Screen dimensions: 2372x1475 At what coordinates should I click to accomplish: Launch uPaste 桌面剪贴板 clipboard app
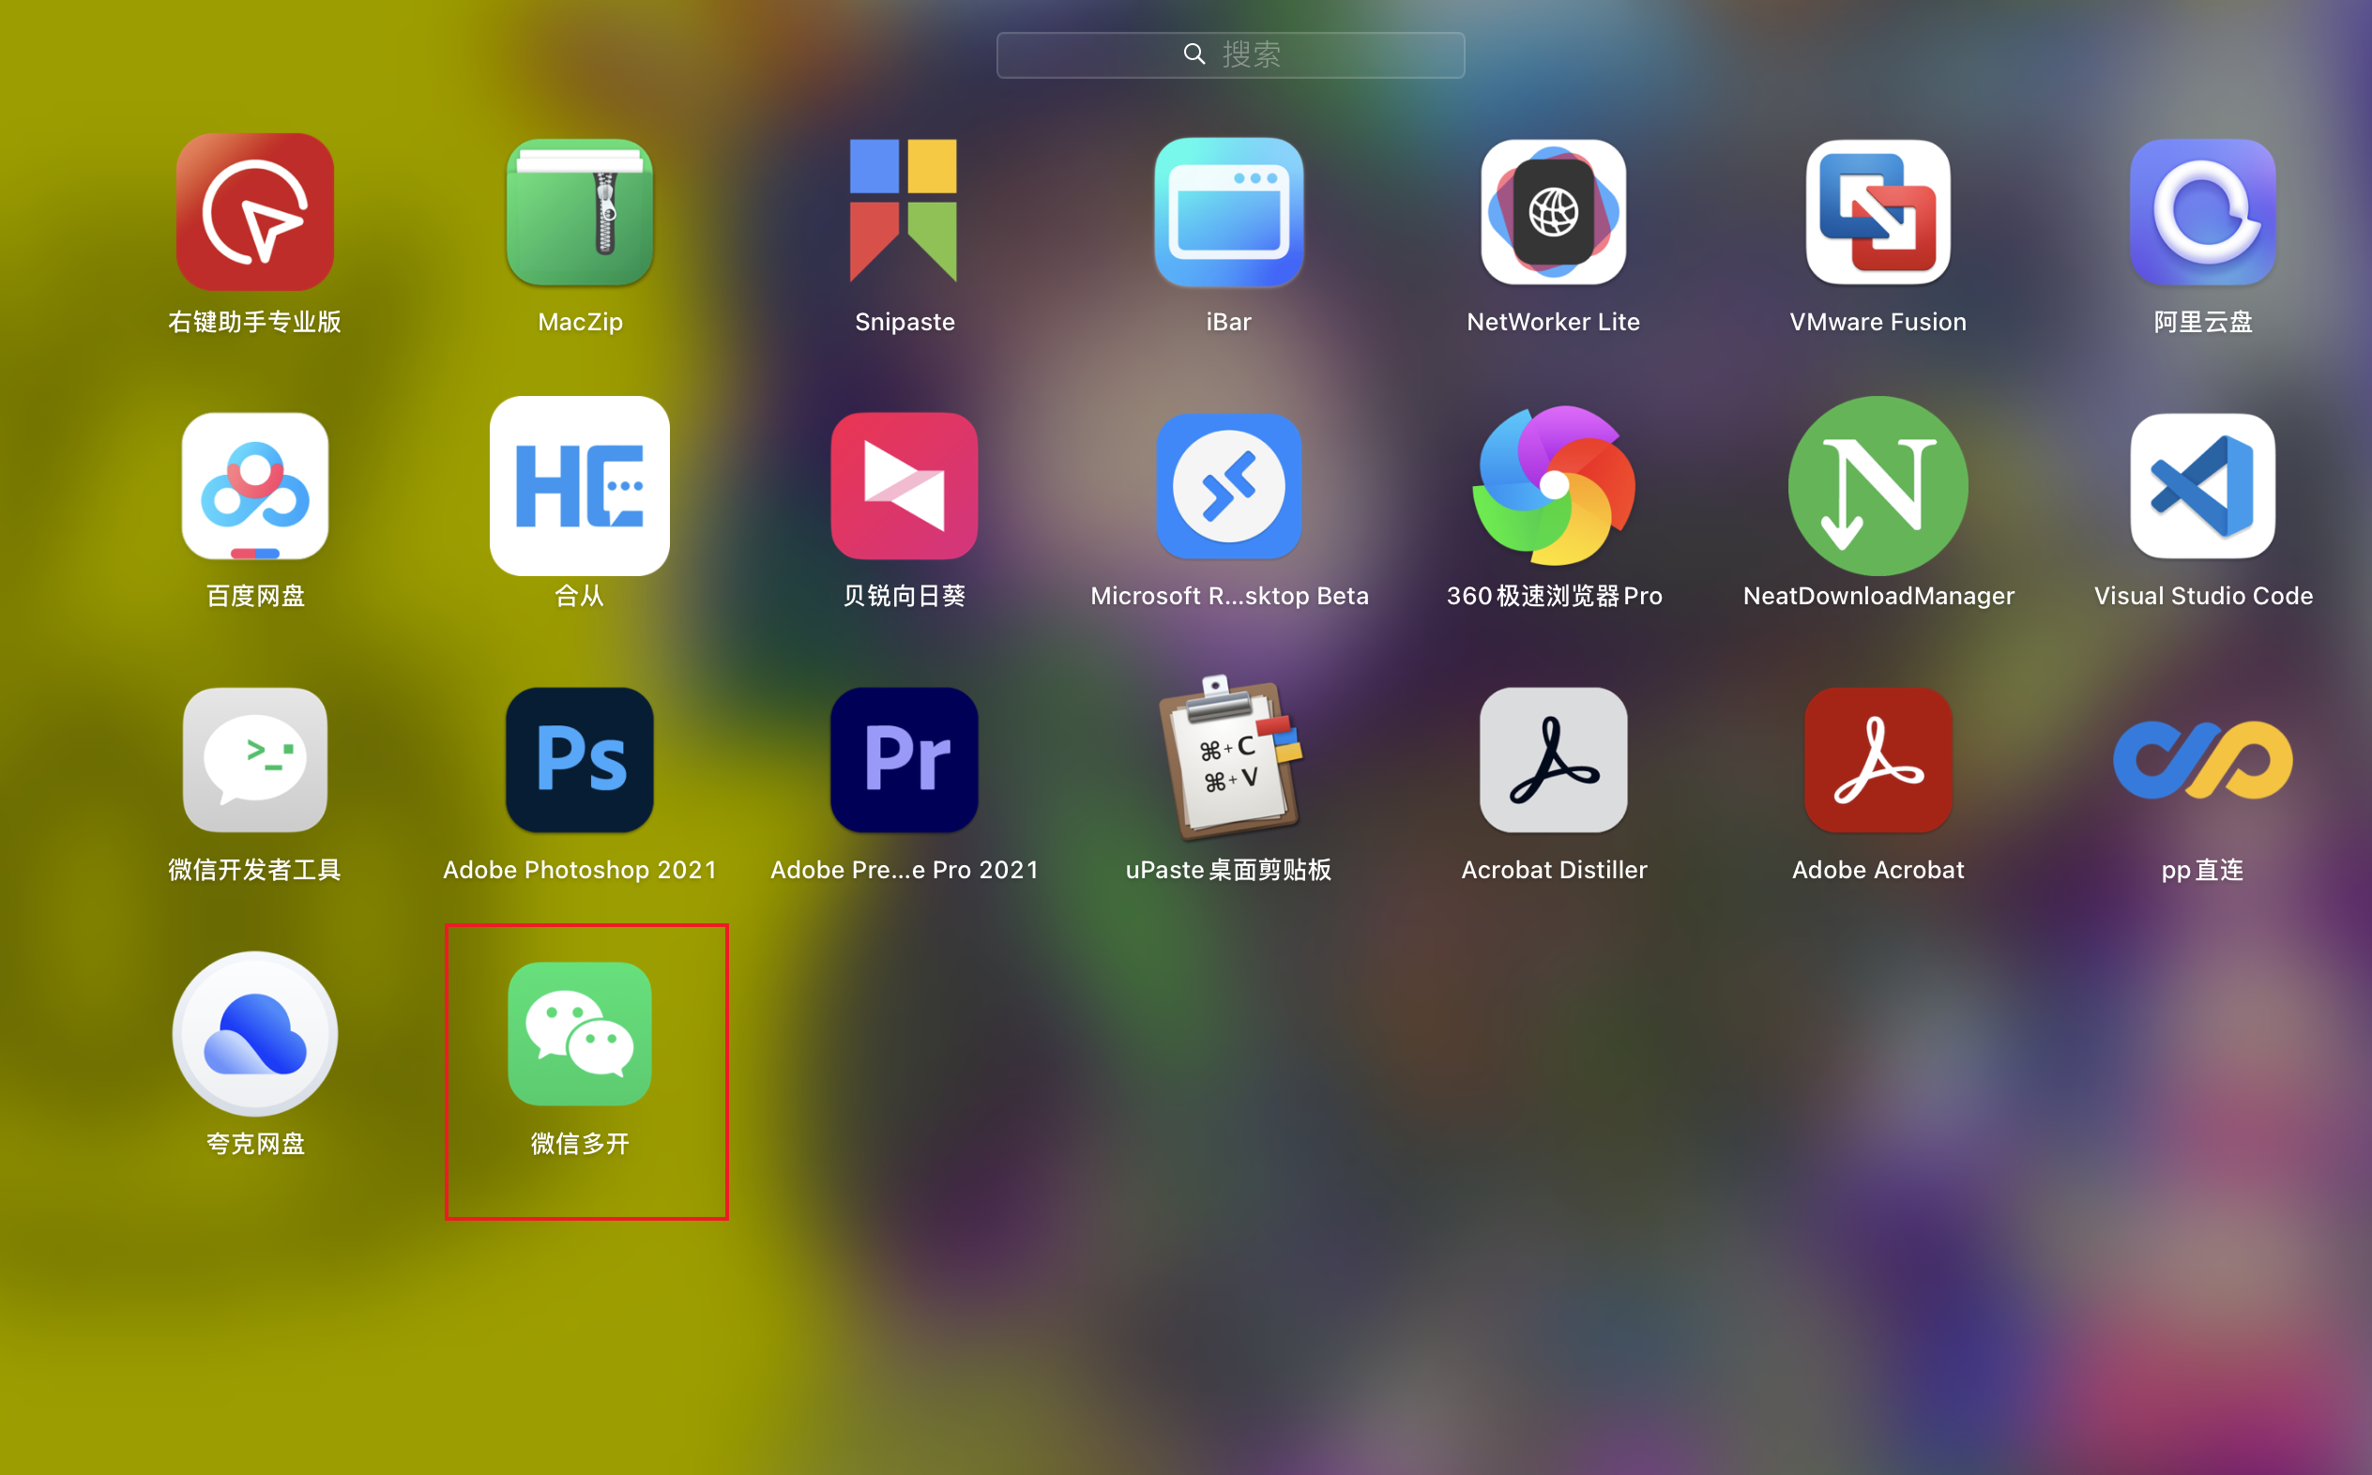click(1231, 757)
